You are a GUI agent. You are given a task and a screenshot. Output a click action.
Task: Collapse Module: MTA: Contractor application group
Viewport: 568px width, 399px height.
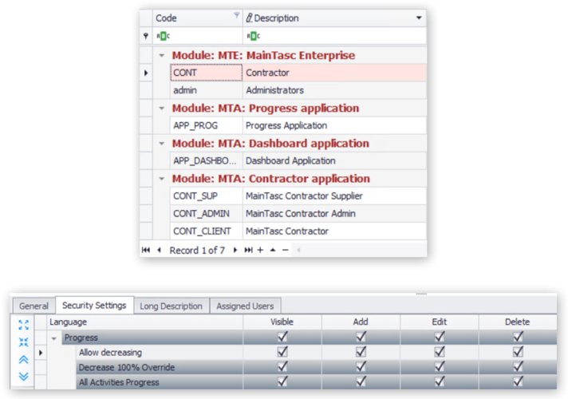click(x=163, y=179)
